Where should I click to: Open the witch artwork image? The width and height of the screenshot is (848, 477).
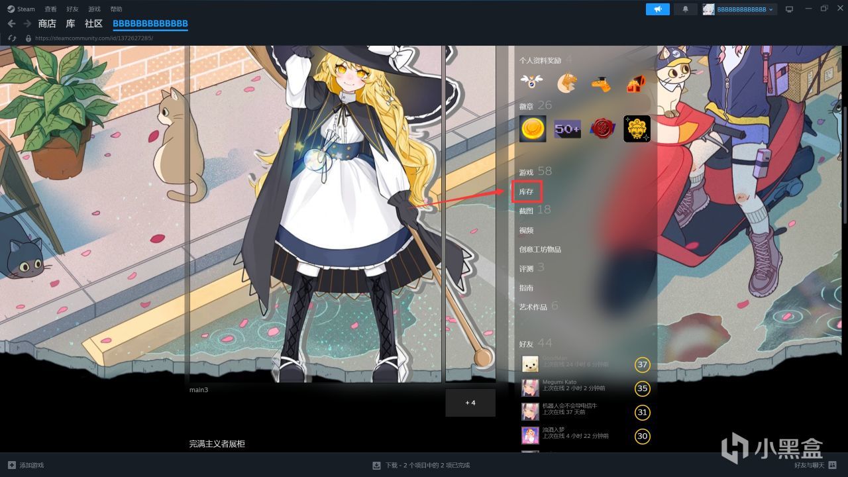(x=316, y=213)
